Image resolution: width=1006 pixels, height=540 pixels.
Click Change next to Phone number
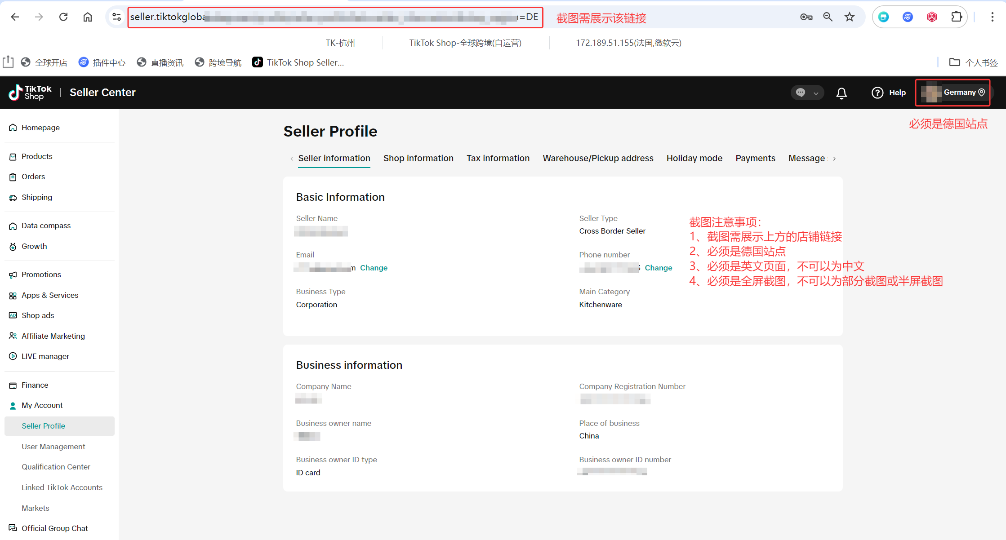(x=659, y=268)
